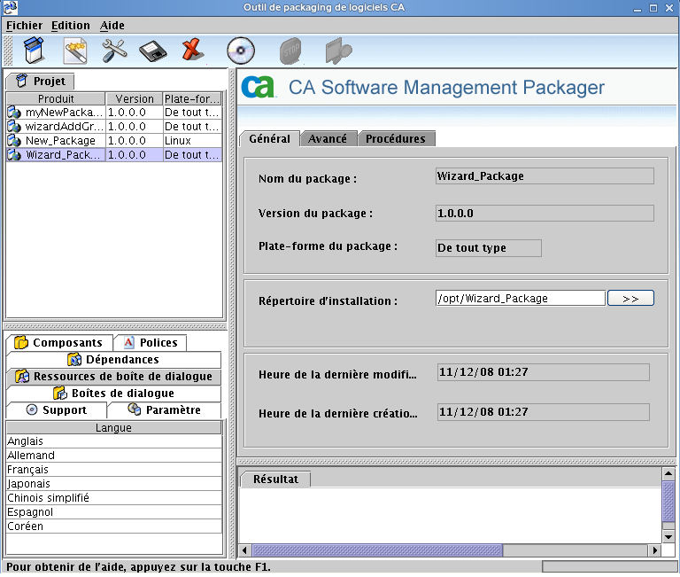The image size is (680, 577).
Task: Select the wizardAddGr... project row
Action: click(x=64, y=127)
